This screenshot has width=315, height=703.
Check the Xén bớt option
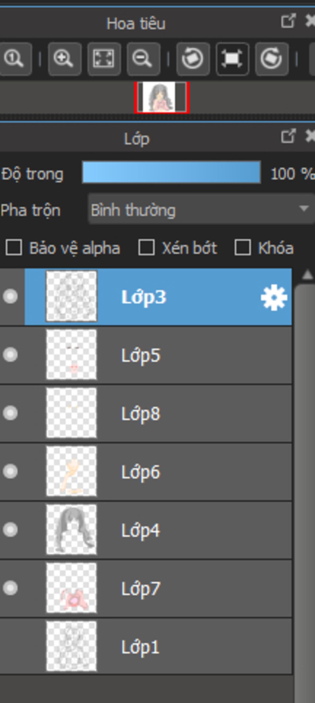(146, 248)
